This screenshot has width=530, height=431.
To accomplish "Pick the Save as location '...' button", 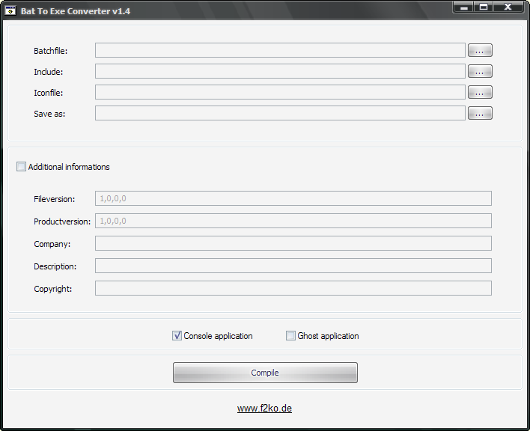I will [x=480, y=113].
